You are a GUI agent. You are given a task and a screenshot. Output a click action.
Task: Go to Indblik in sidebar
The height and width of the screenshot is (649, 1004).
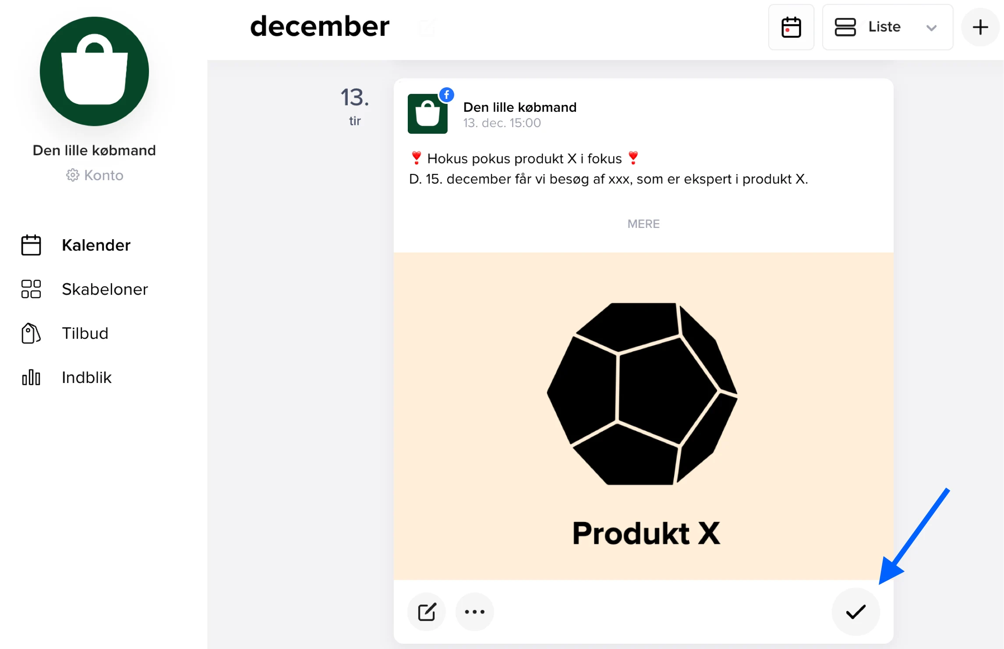pos(87,377)
